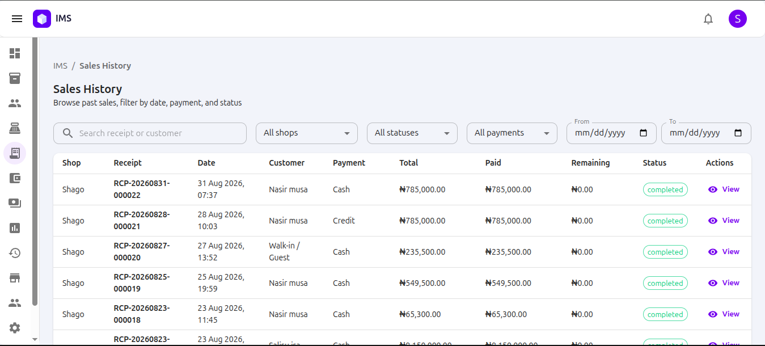The image size is (765, 346).
Task: View receipt RCP-20260828-000021
Action: (x=724, y=221)
